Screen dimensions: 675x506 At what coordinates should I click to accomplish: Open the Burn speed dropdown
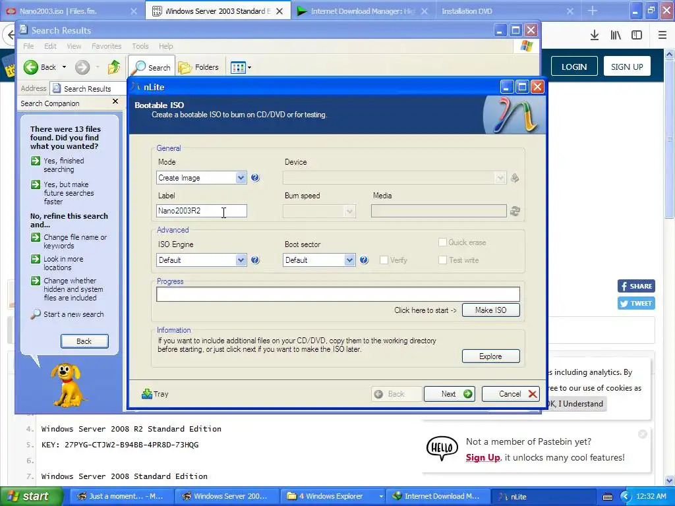click(x=349, y=211)
